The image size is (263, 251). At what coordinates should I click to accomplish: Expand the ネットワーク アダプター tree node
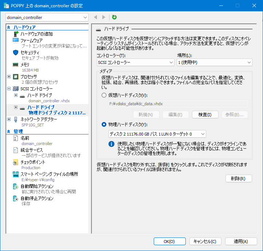click(x=9, y=119)
